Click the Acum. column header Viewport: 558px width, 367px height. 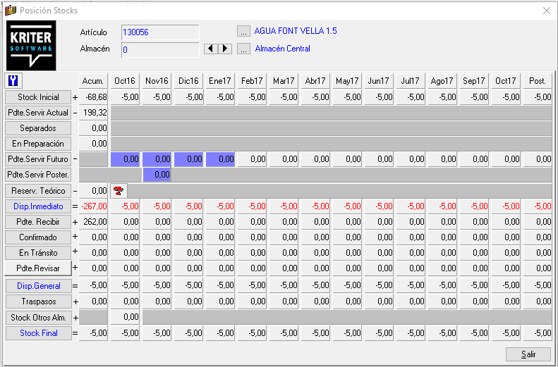point(93,81)
